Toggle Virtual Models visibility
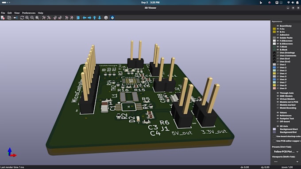Image resolution: width=301 pixels, height=169 pixels. [x=278, y=99]
